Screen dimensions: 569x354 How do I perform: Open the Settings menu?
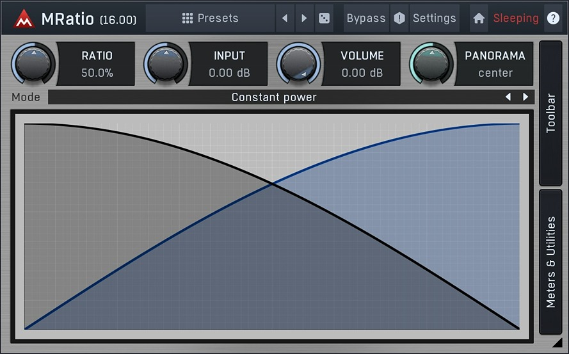click(x=435, y=18)
